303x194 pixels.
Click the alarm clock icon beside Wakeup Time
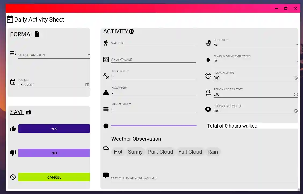[208, 76]
